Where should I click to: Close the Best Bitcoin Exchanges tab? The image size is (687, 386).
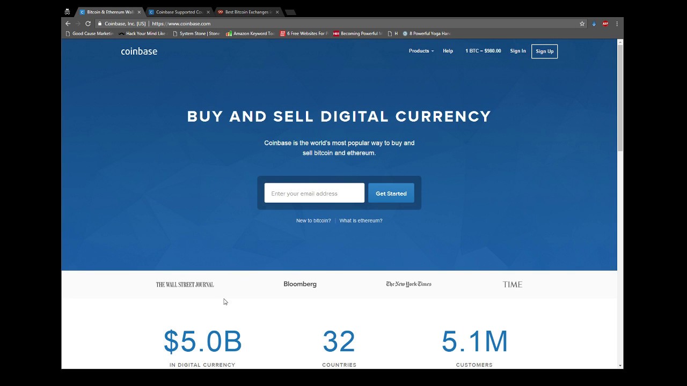click(277, 12)
